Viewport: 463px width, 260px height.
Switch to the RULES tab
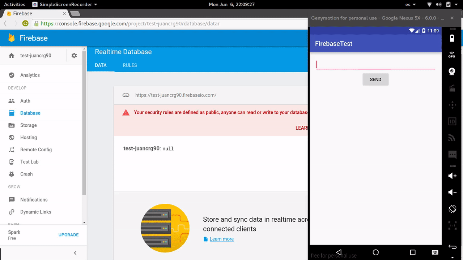click(x=130, y=65)
